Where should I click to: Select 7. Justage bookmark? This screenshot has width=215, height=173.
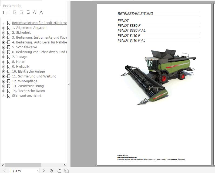(20, 57)
